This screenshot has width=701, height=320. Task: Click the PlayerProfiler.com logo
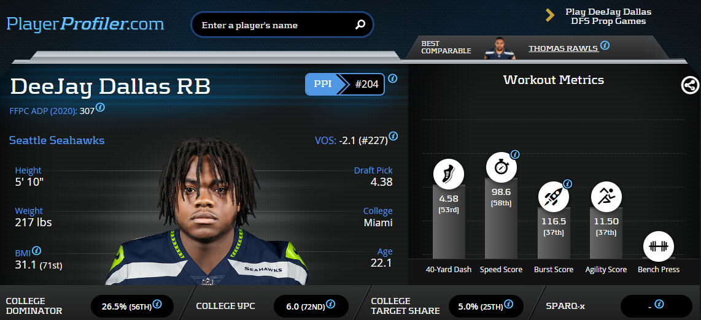[x=85, y=24]
